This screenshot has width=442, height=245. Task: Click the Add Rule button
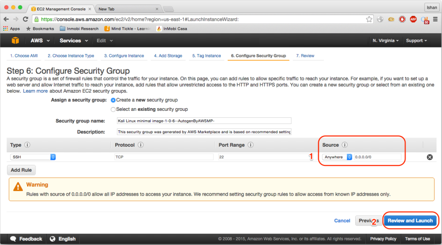[x=21, y=170]
